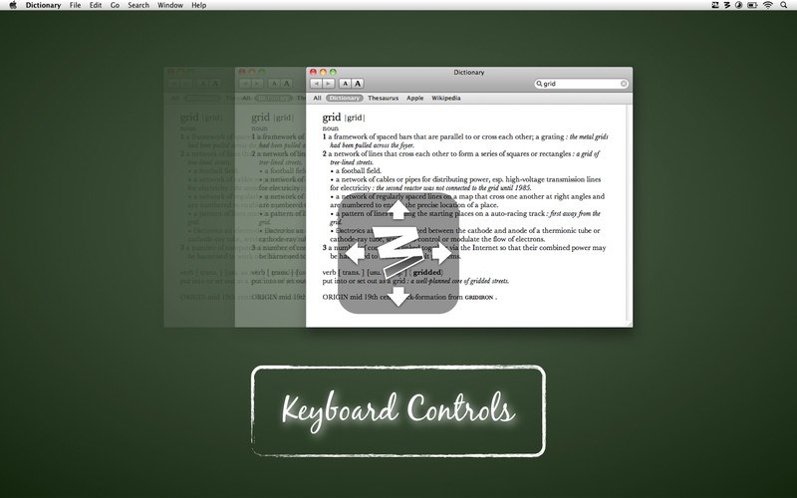Screen dimensions: 797x498
Task: Select the All source tab
Action: 317,99
